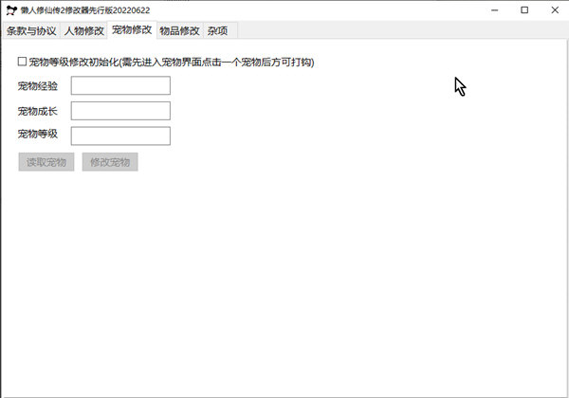Focus the 宠物经验 input field
Image resolution: width=569 pixels, height=398 pixels.
tap(120, 85)
